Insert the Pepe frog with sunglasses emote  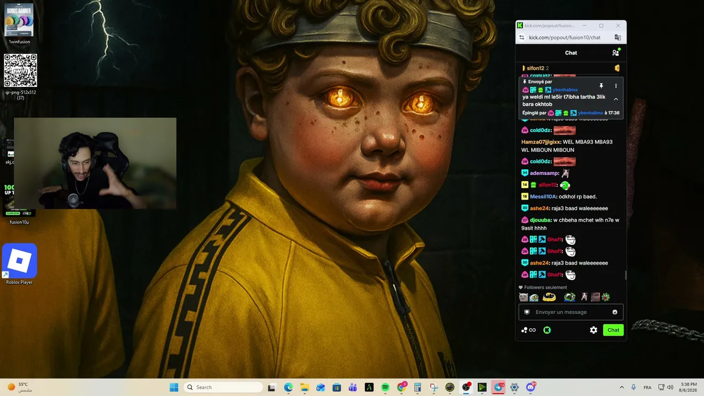(534, 297)
